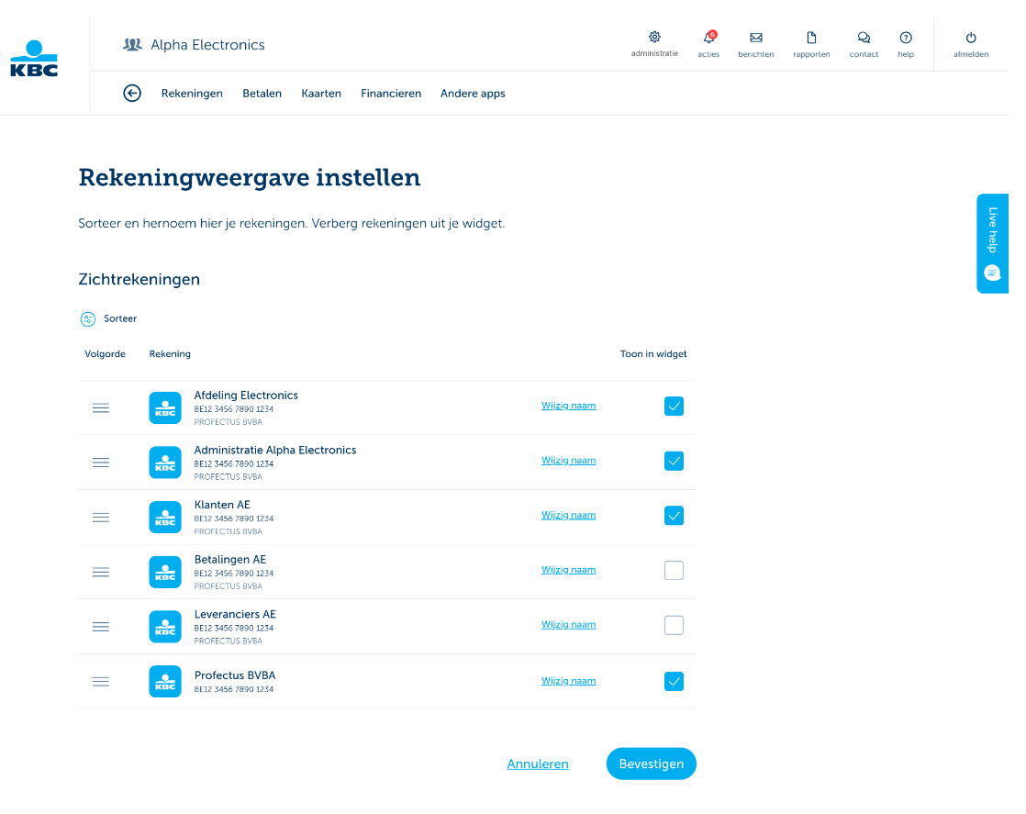Go back using the circular arrow icon
The image size is (1026, 814).
(x=132, y=93)
